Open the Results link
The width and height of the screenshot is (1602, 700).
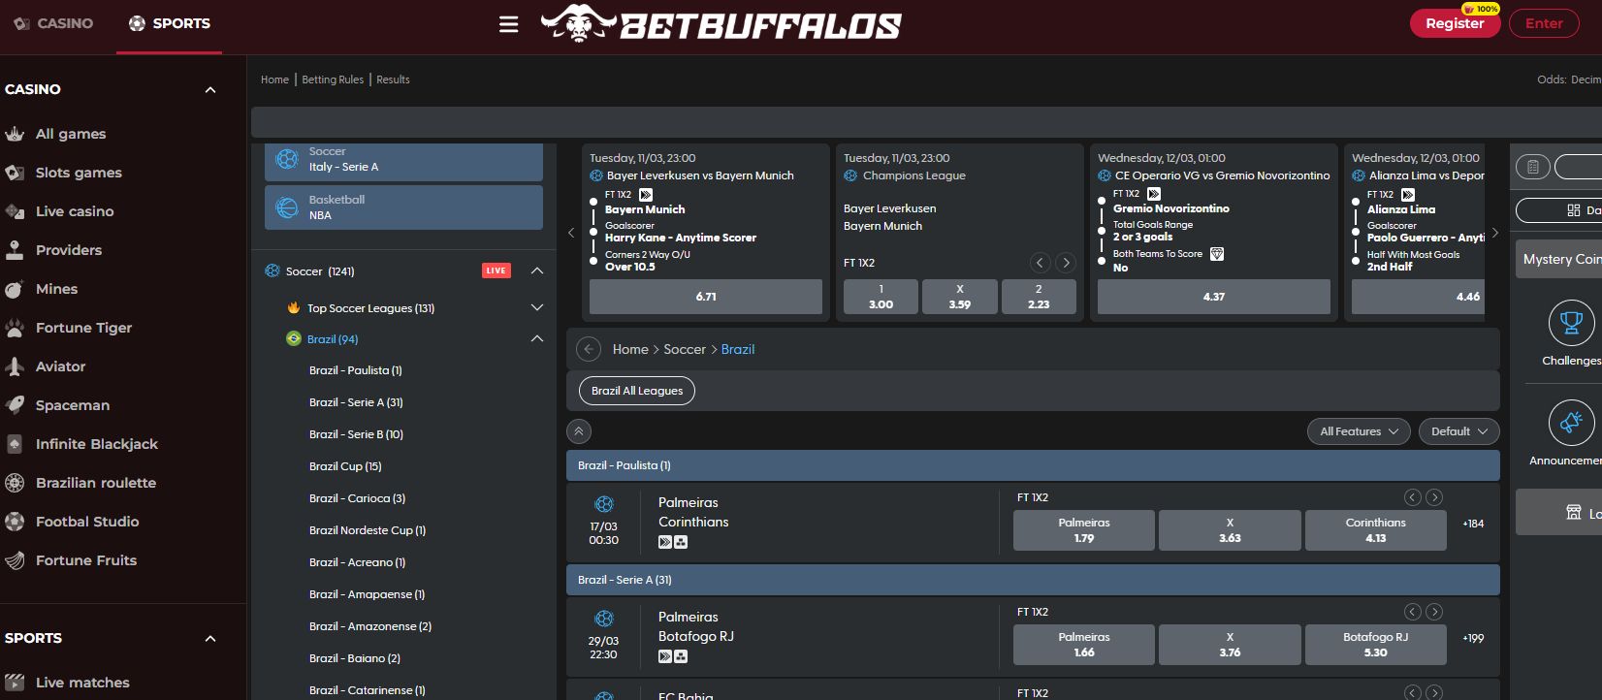point(393,80)
